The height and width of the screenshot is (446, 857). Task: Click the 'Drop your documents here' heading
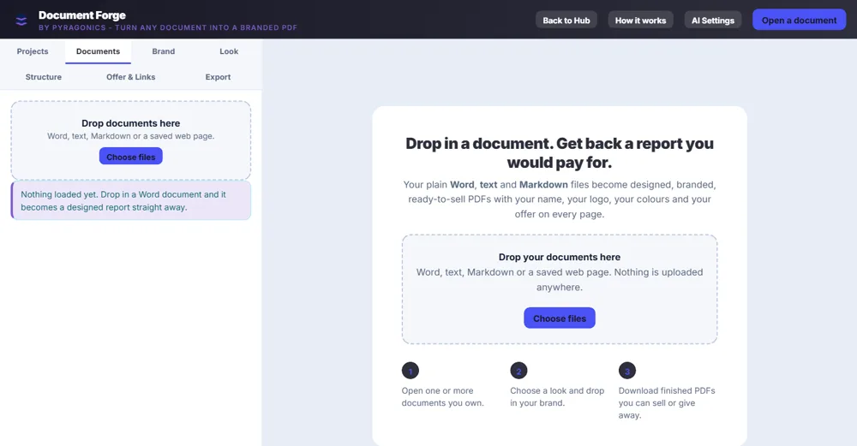(x=559, y=257)
